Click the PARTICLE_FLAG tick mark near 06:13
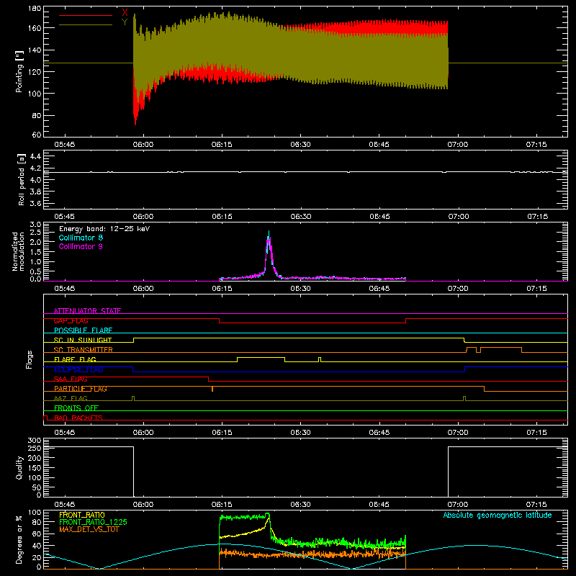This screenshot has width=576, height=576. pyautogui.click(x=212, y=389)
